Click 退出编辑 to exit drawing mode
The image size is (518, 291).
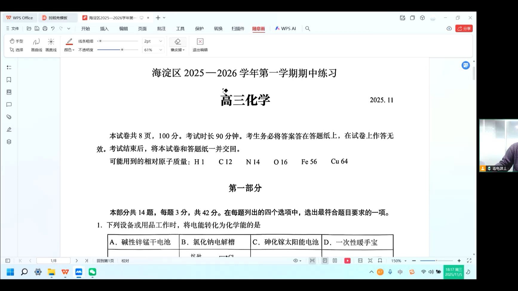(x=200, y=45)
